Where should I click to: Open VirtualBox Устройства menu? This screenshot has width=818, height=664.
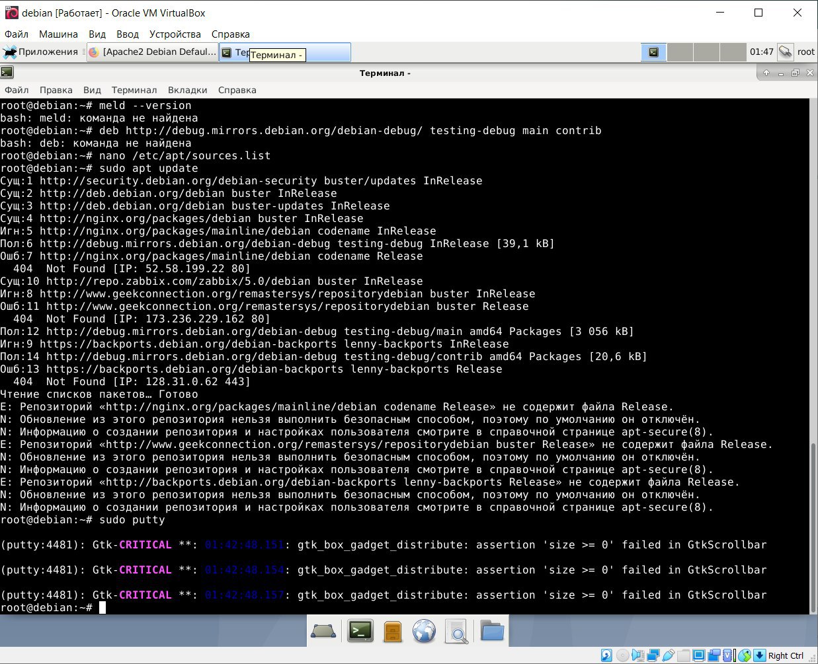[175, 34]
